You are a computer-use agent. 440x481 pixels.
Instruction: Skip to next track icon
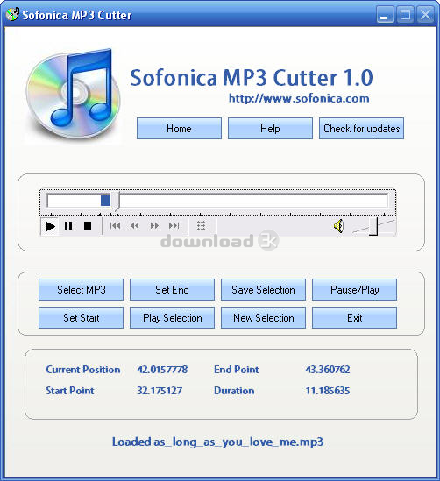pos(174,226)
